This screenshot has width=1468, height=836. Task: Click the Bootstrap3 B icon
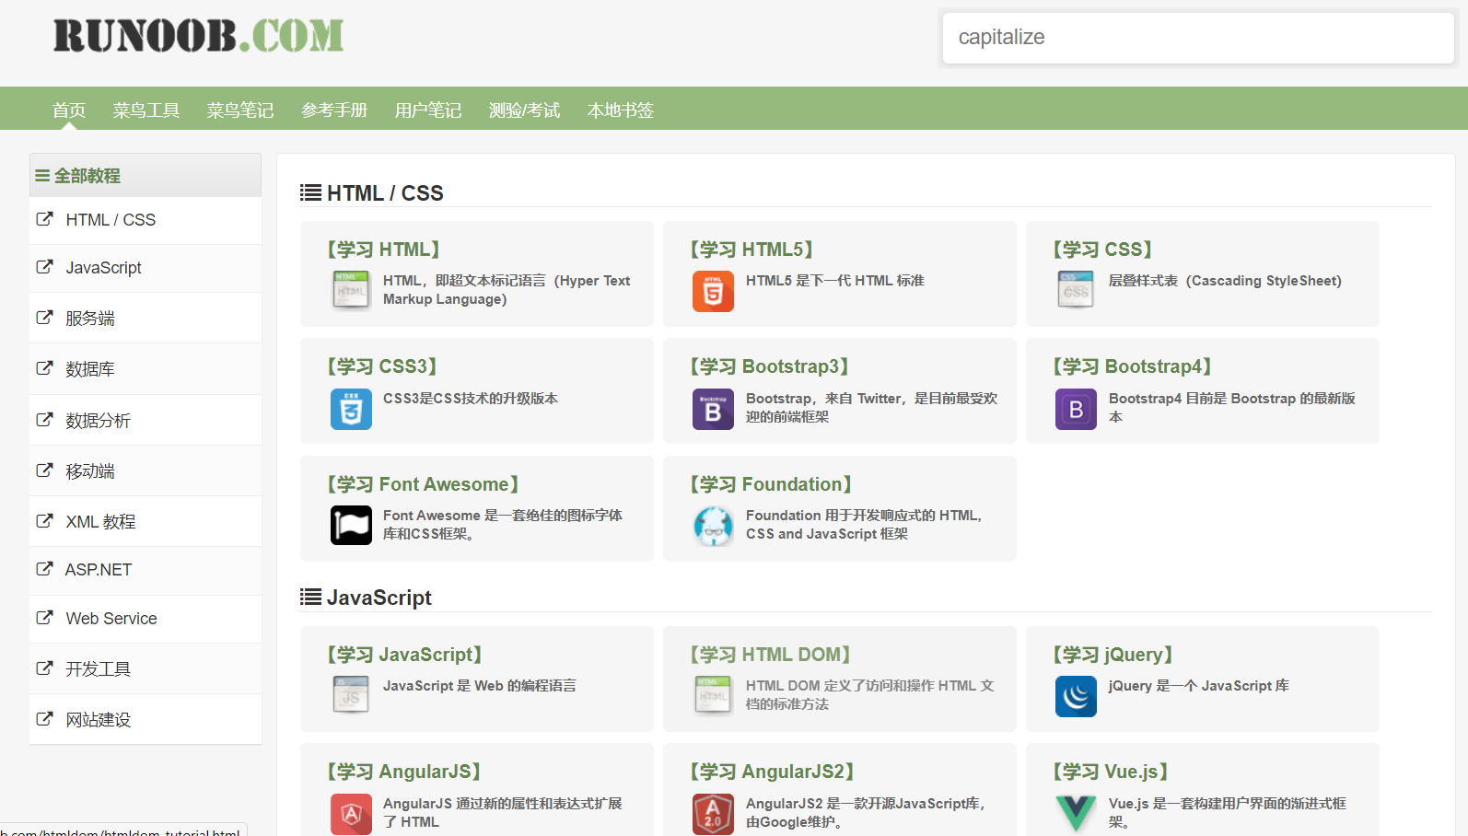713,409
